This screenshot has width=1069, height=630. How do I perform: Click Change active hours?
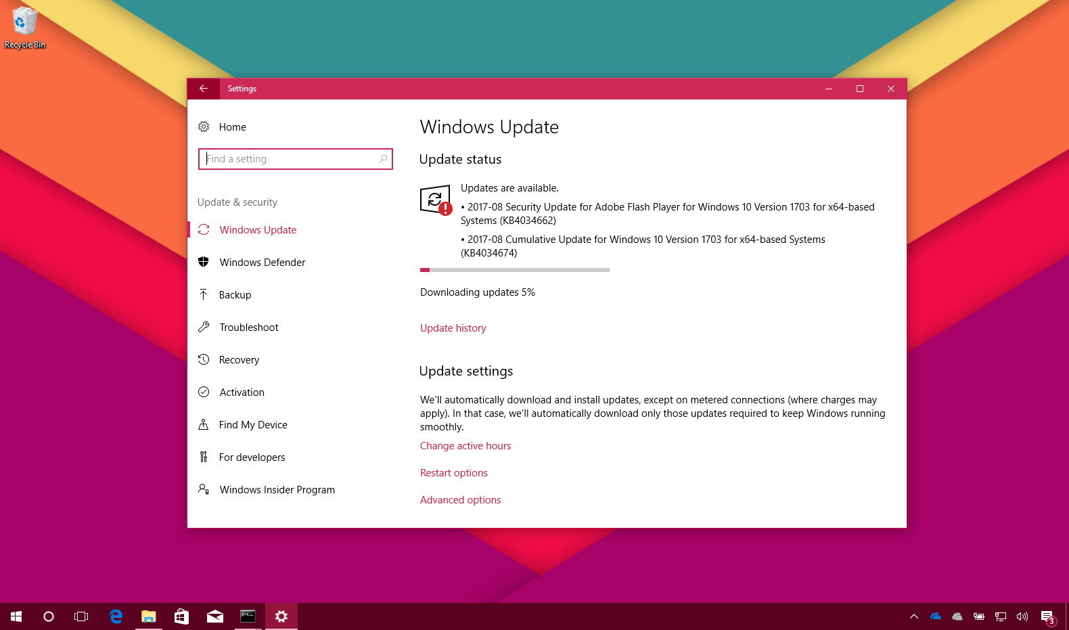[465, 446]
